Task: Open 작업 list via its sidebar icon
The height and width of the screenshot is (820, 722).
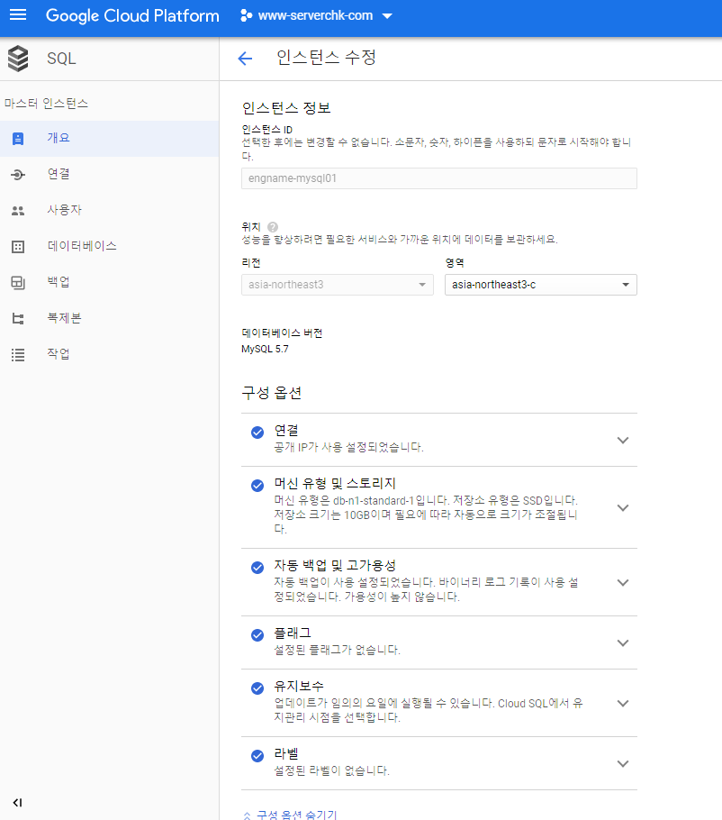Action: point(17,353)
